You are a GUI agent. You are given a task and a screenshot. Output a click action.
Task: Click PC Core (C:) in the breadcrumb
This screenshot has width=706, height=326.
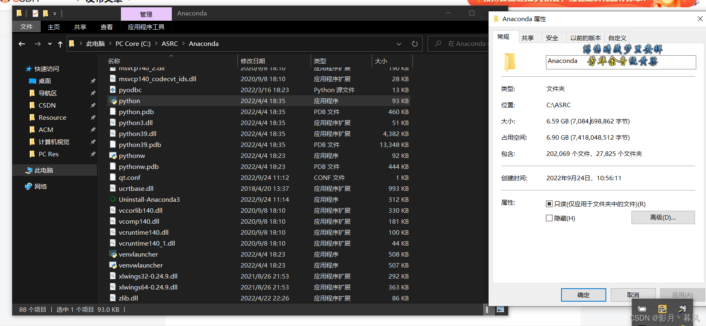click(133, 43)
